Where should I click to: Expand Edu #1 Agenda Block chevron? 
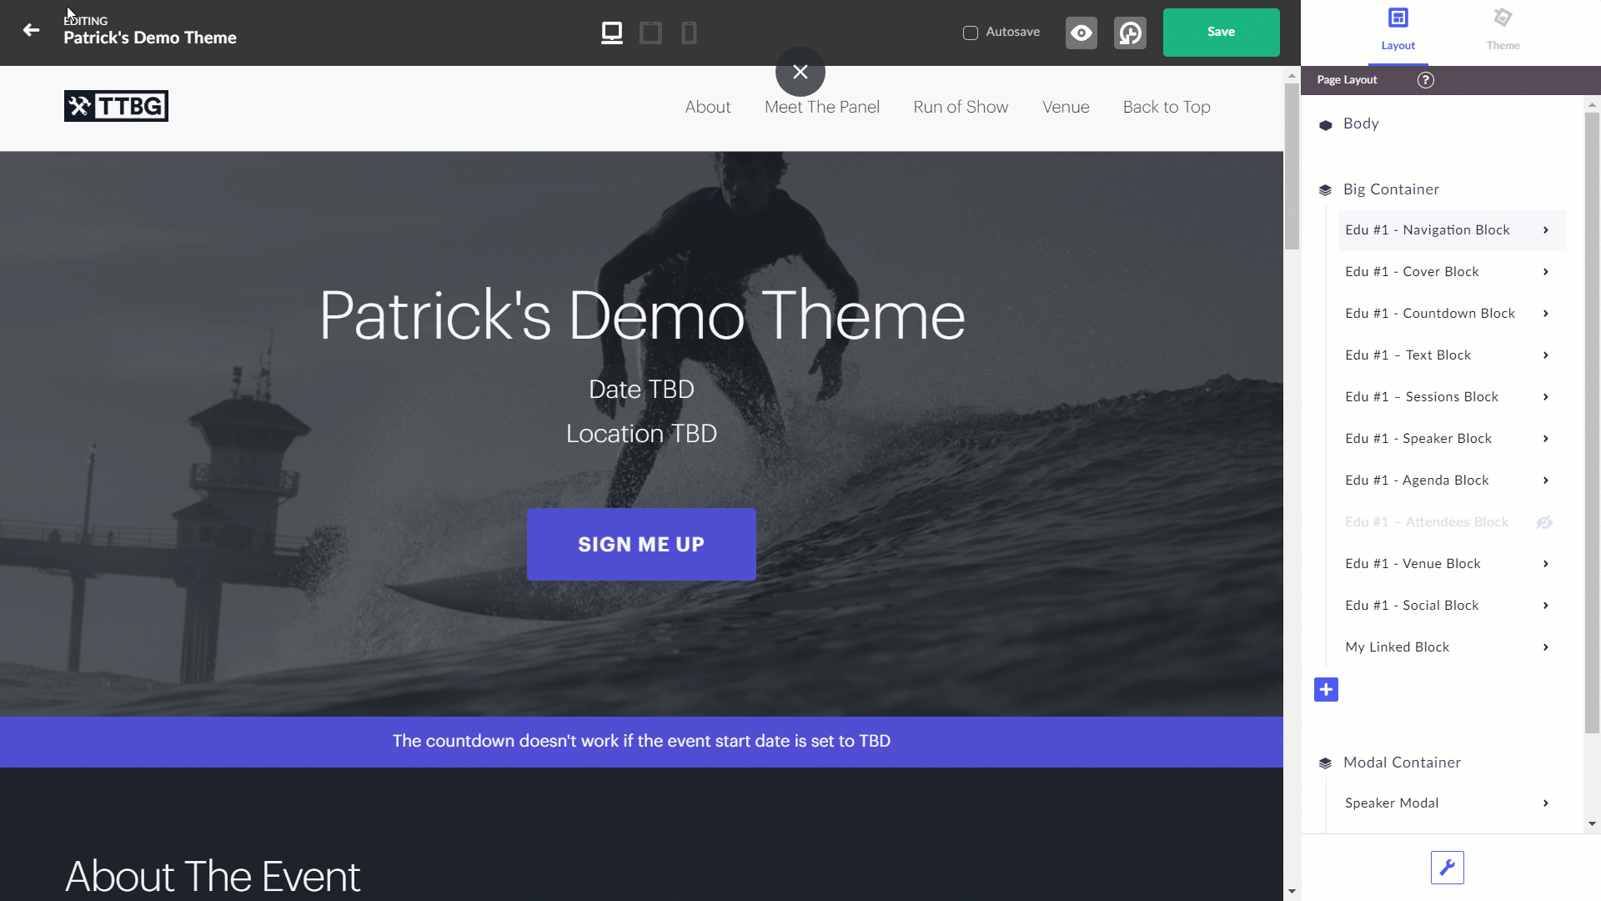pos(1546,481)
